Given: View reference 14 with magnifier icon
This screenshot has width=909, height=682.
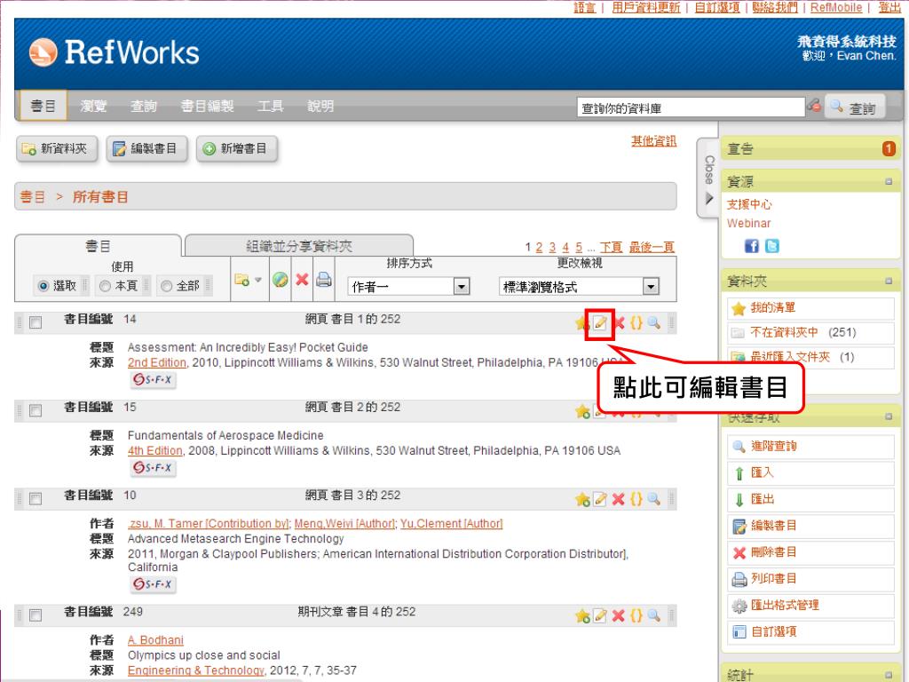Looking at the screenshot, I should [x=654, y=323].
